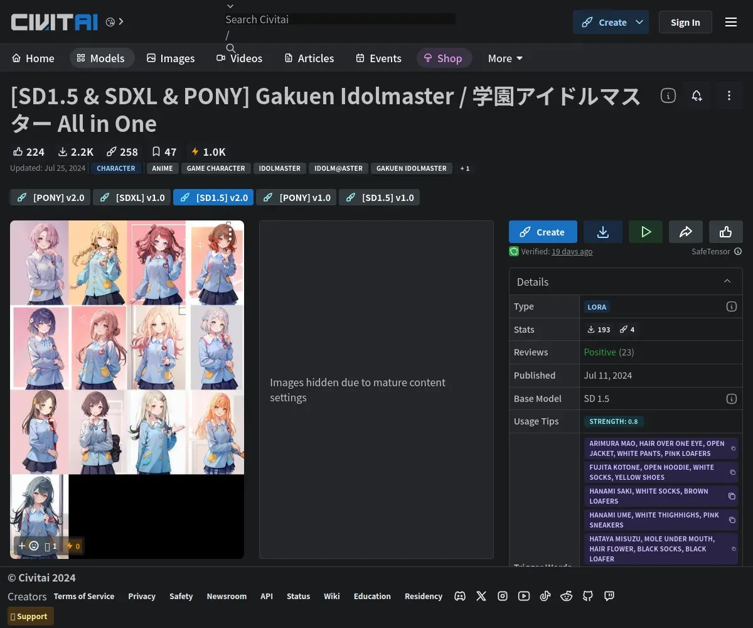Screen dimensions: 753x628
Task: Click the Support button
Action: click(x=31, y=616)
